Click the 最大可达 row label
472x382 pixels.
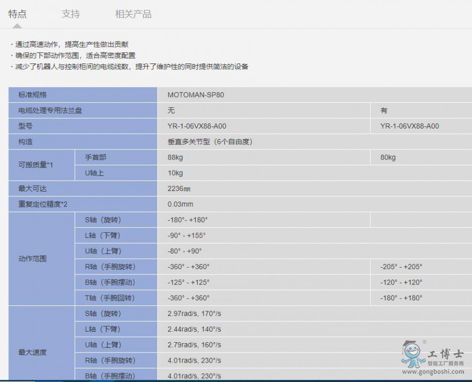[83, 188]
